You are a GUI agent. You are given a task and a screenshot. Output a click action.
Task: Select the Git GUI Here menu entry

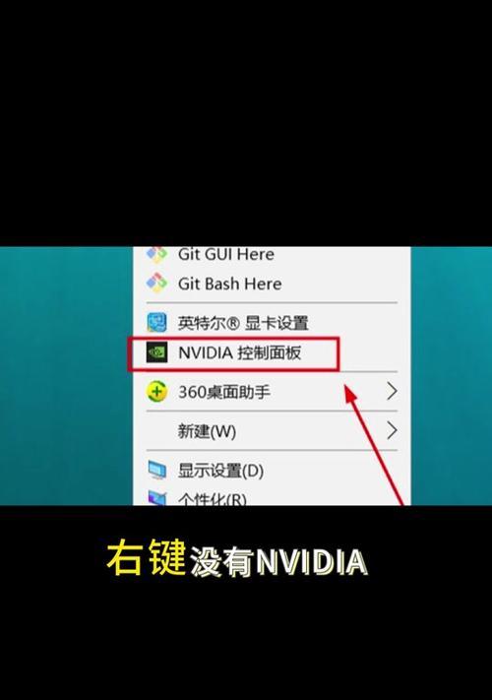point(272,255)
